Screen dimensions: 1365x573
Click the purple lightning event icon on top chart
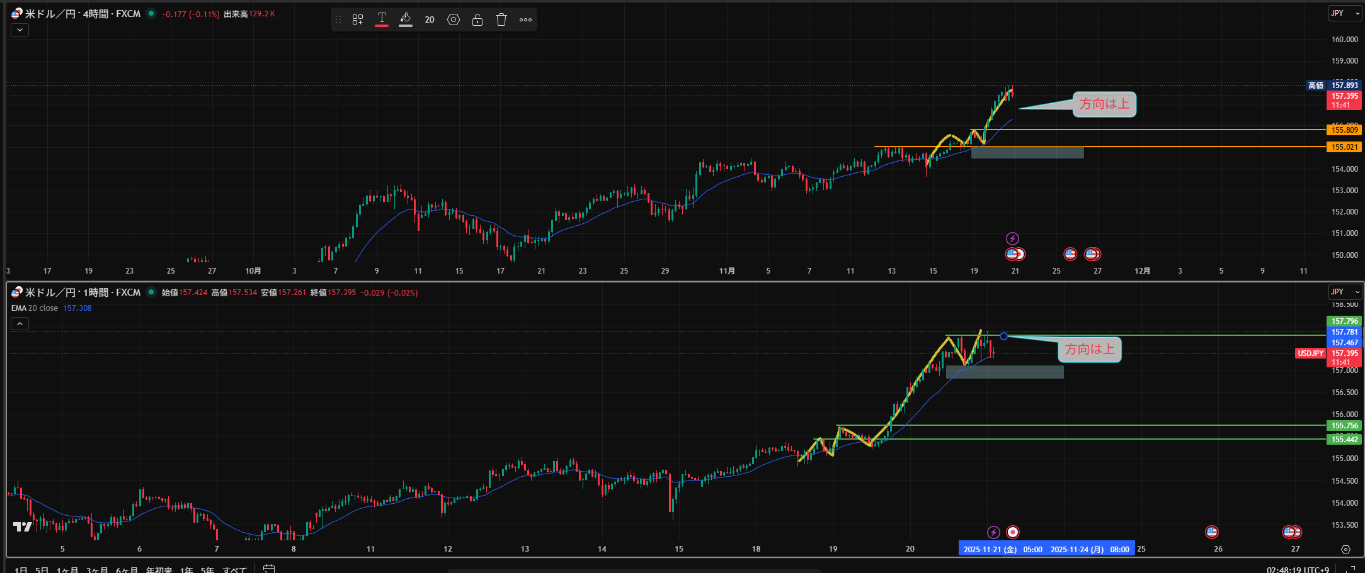[x=1012, y=238]
